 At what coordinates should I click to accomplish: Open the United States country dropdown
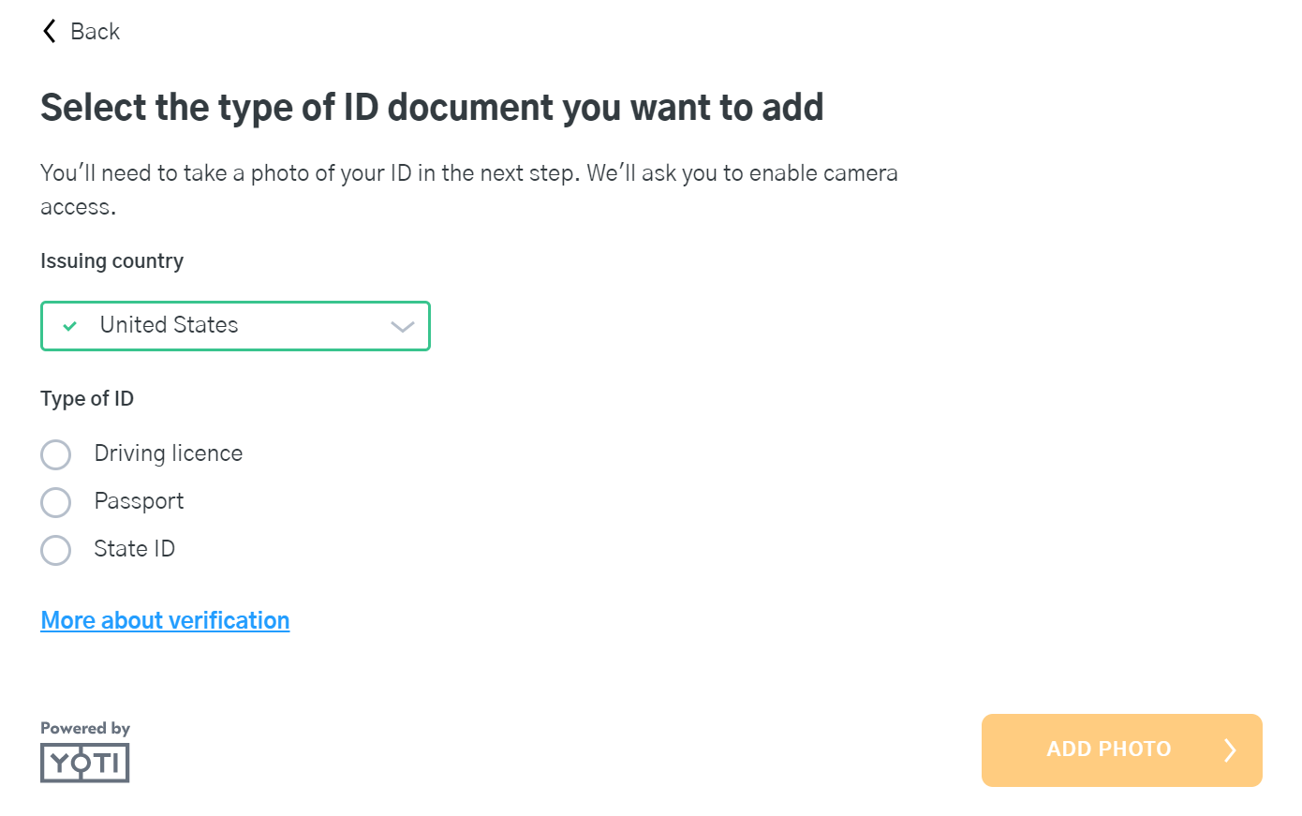tap(234, 326)
